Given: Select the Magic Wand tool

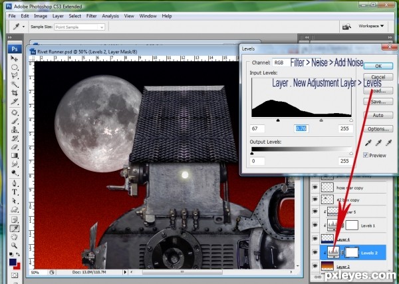Looking at the screenshot, I should [14, 84].
